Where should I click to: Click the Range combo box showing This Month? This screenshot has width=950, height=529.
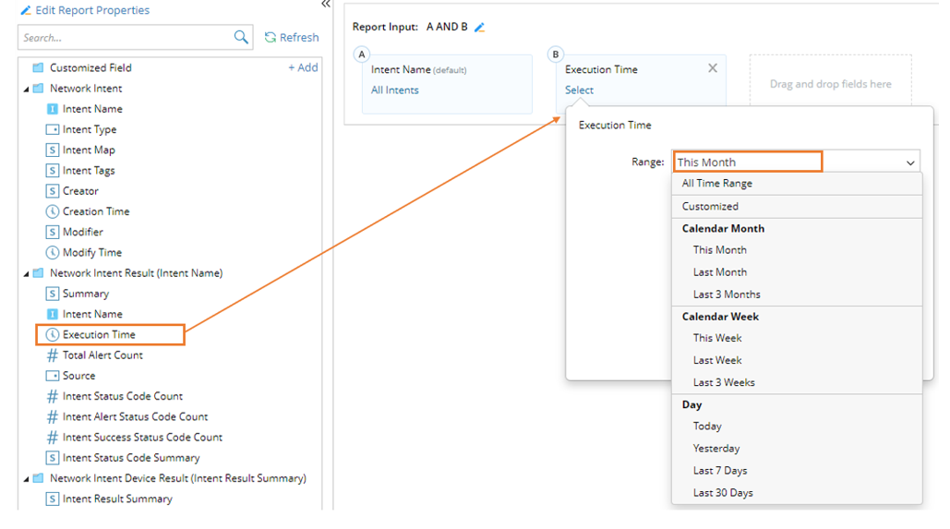(796, 162)
